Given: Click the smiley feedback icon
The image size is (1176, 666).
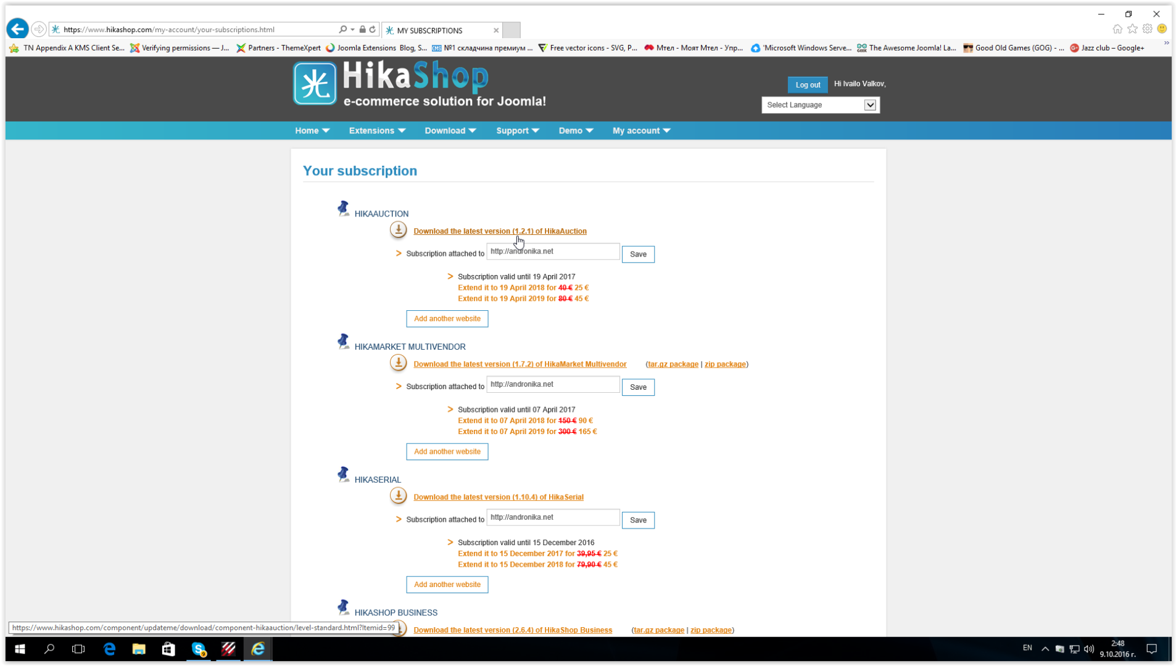Looking at the screenshot, I should click(x=1162, y=29).
